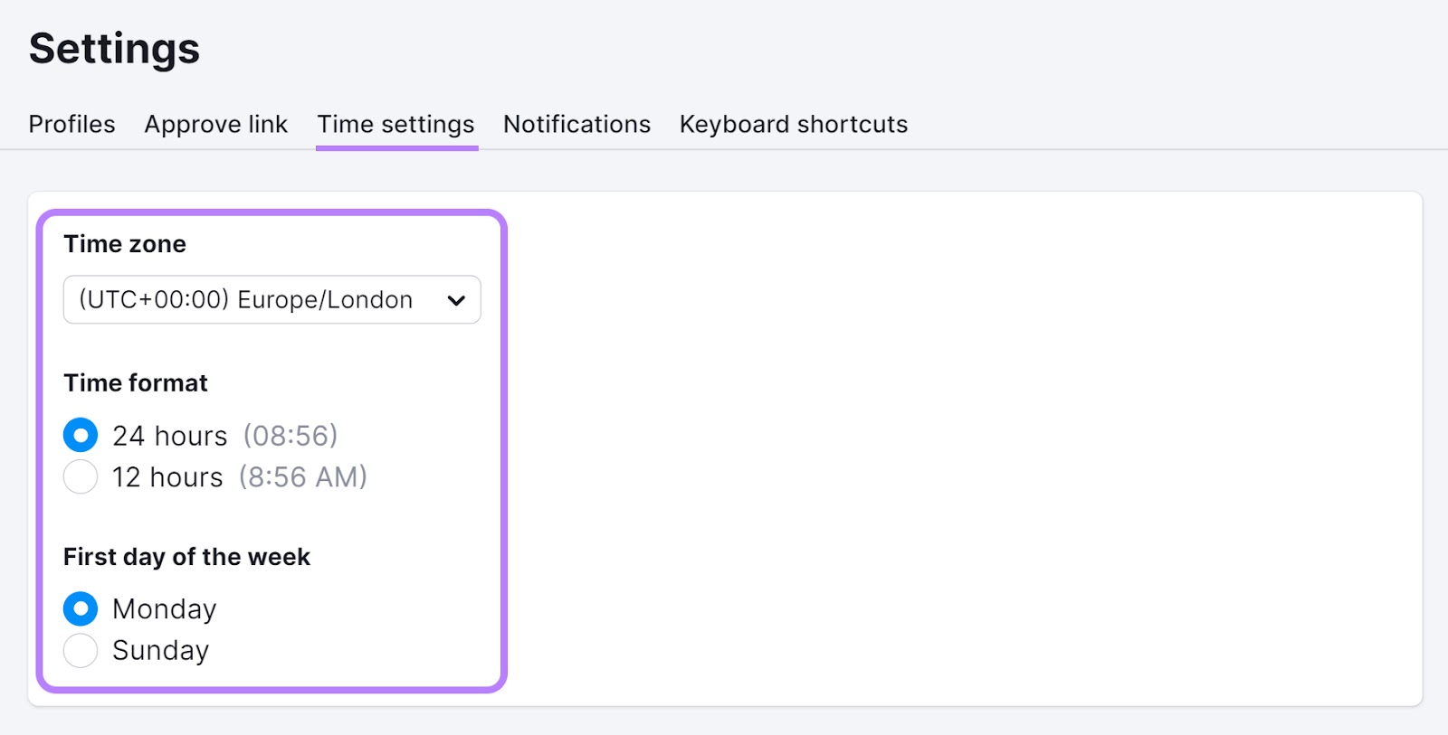Screen dimensions: 1448x735
Task: Click the "First day of the week" heading
Action: pyautogui.click(x=186, y=557)
